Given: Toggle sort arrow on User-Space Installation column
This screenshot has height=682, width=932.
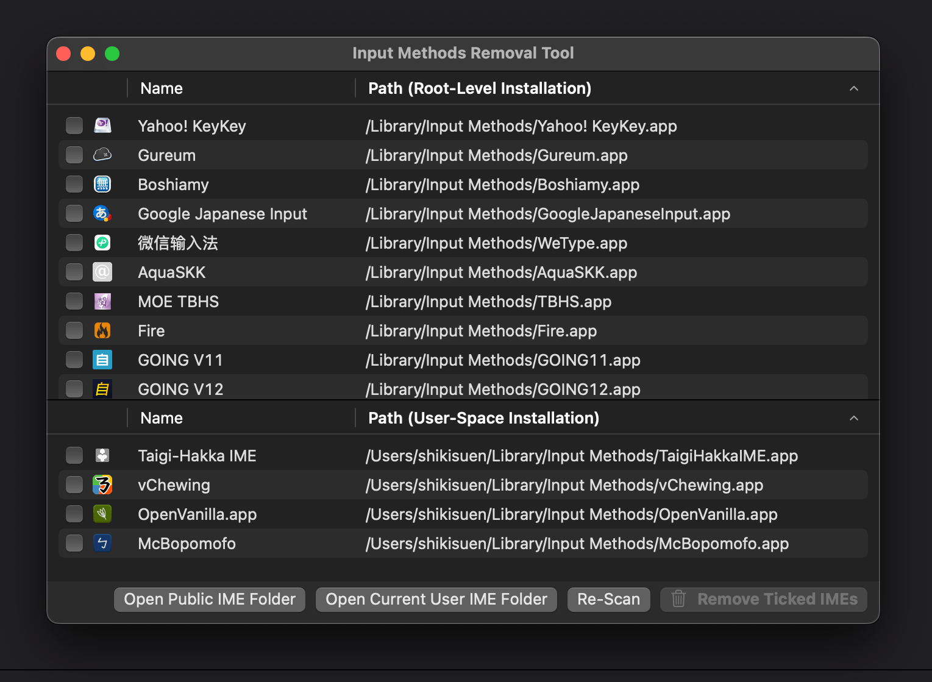Looking at the screenshot, I should (854, 418).
